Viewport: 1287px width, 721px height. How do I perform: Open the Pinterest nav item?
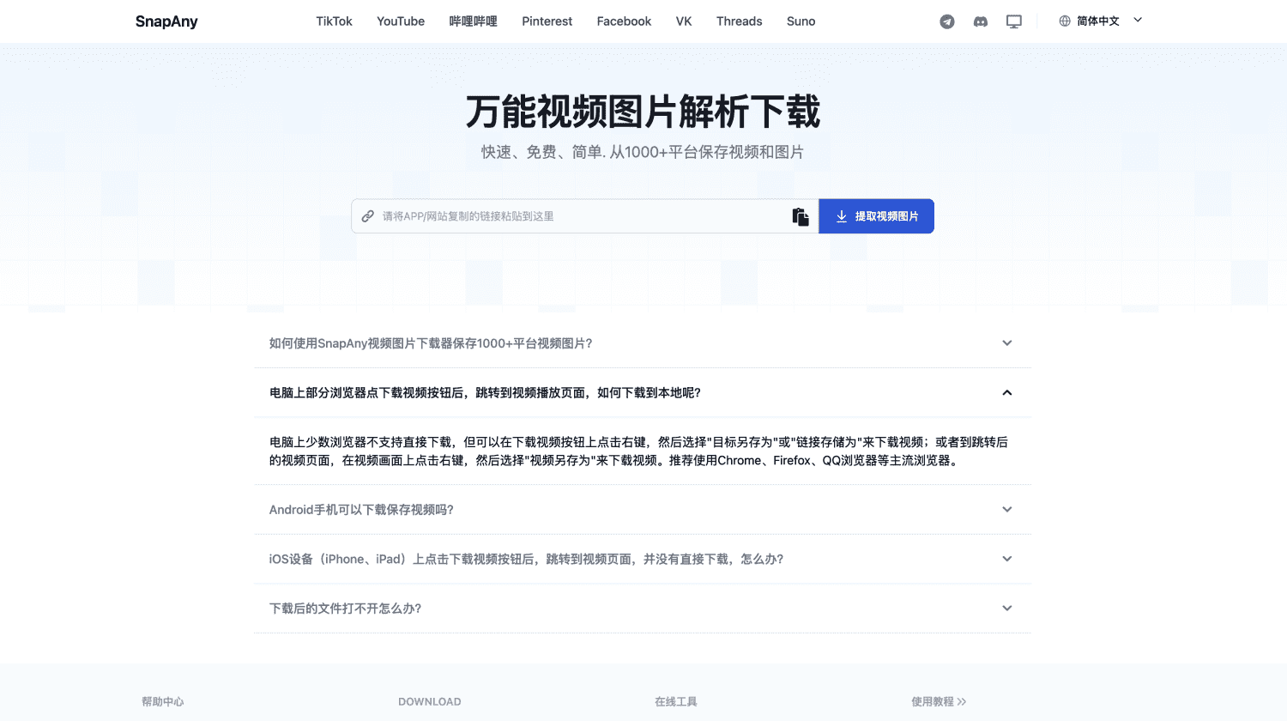pyautogui.click(x=547, y=21)
